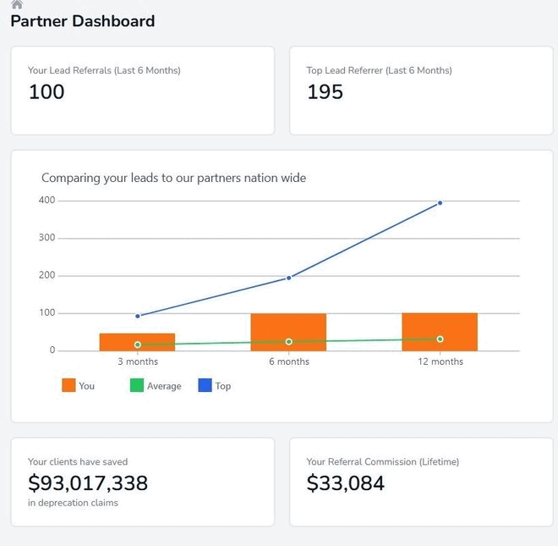Click the 12 months x-axis label

click(x=440, y=361)
